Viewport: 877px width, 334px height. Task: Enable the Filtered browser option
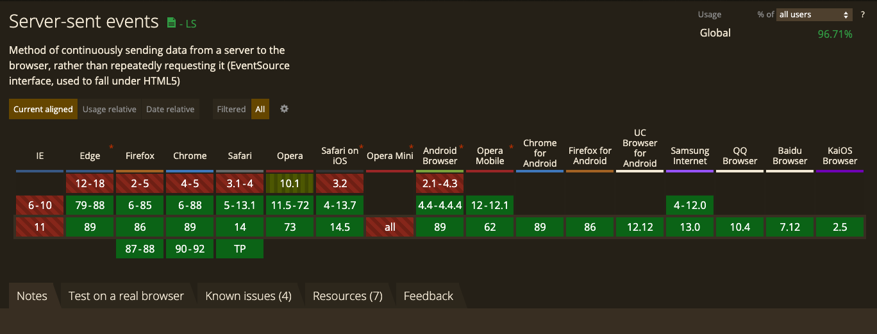tap(231, 109)
